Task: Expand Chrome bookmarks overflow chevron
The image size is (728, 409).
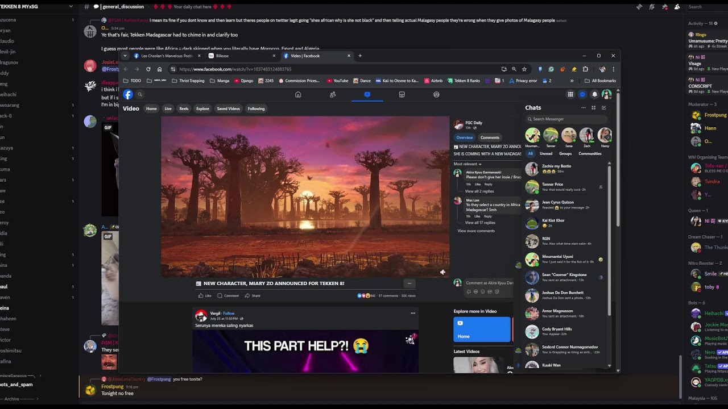Action: (x=572, y=81)
